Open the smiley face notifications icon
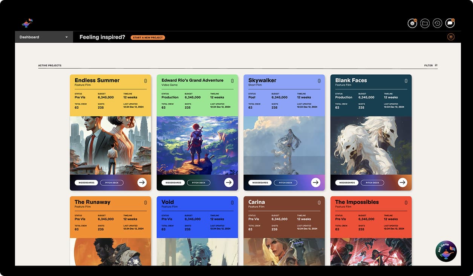The height and width of the screenshot is (276, 473). [x=412, y=23]
